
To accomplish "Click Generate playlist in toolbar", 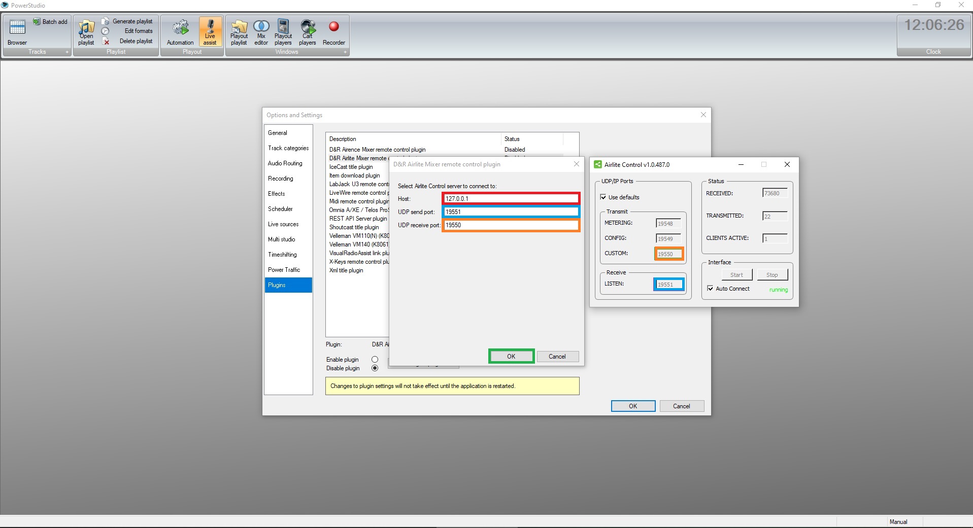I will tap(132, 21).
